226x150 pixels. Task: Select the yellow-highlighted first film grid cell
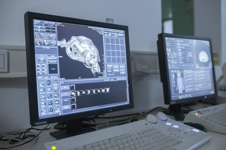[108, 41]
